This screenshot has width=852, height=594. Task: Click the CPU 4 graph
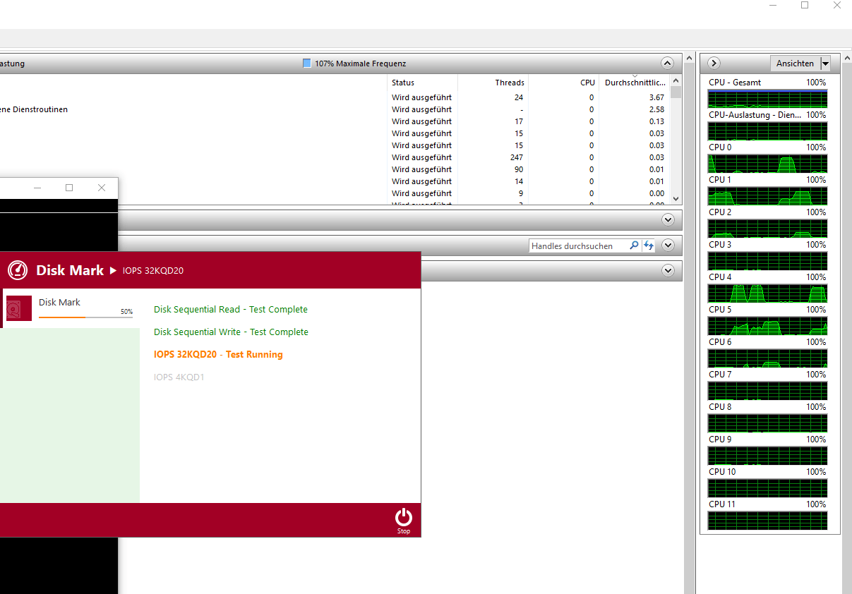[767, 293]
